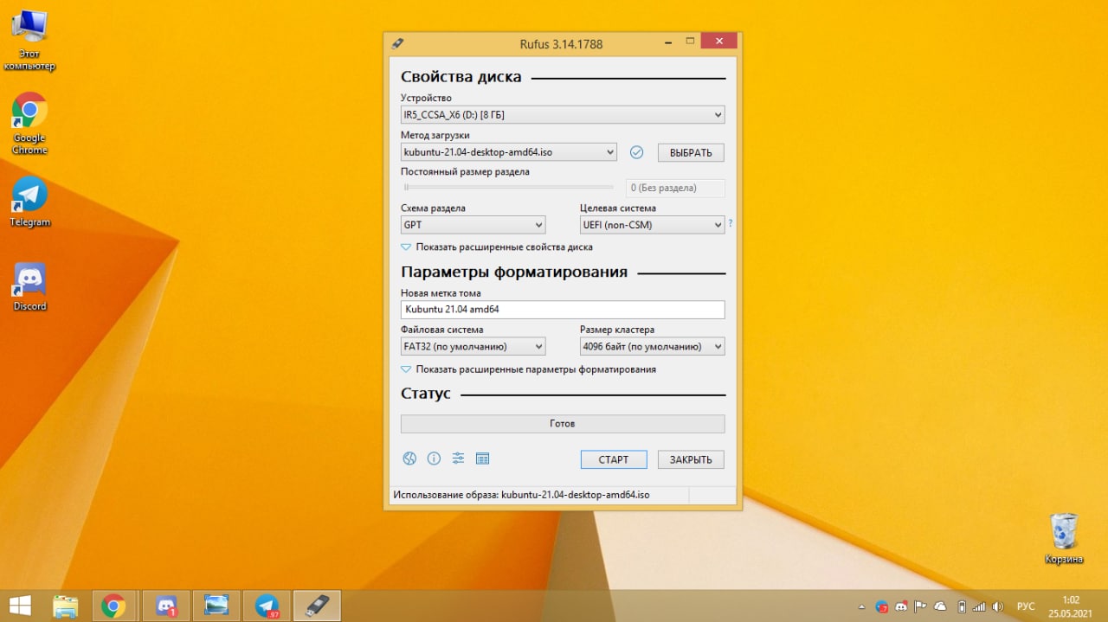Click the Discord tray icon
Screen dimensions: 1108x622
pyautogui.click(x=901, y=606)
